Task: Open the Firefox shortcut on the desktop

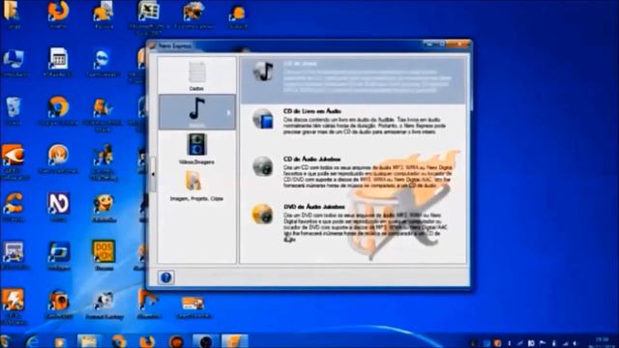Action: (x=58, y=14)
